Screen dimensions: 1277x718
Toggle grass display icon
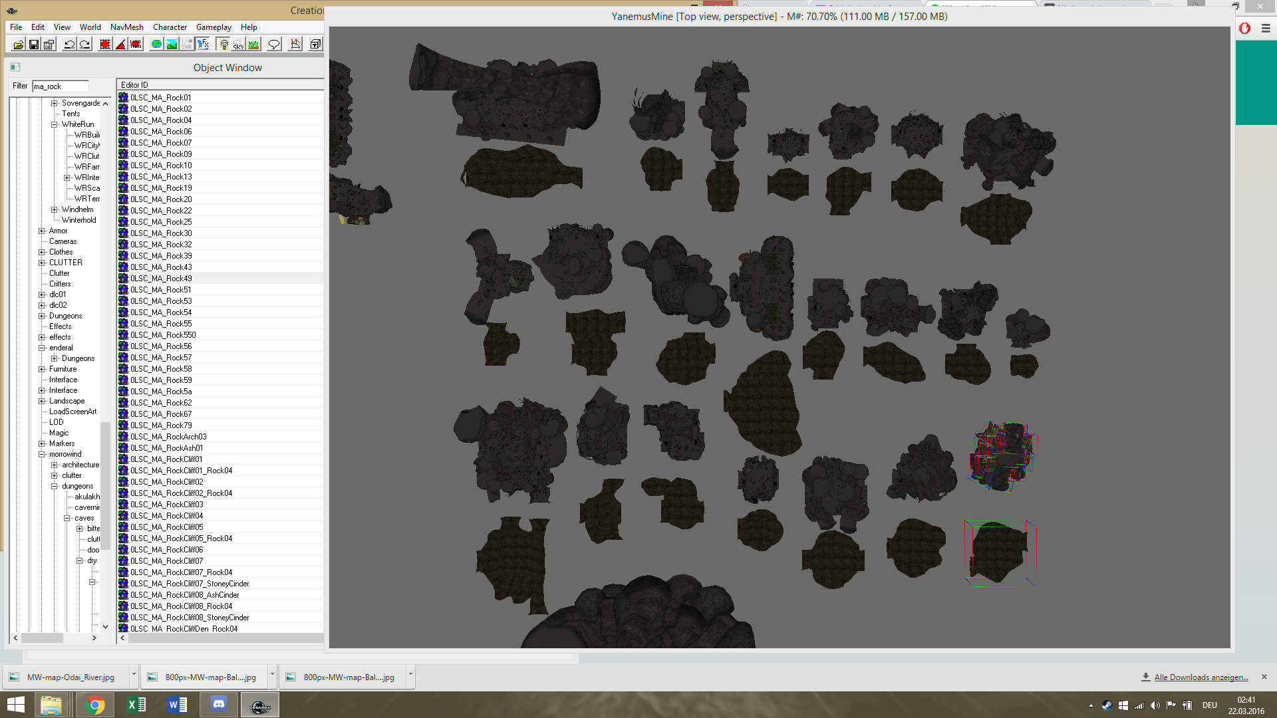[253, 45]
